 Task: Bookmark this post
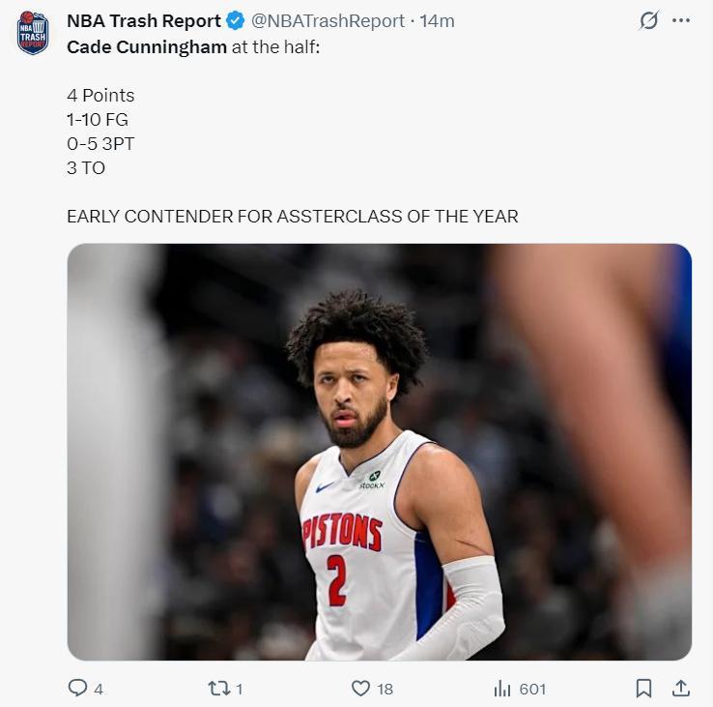point(643,688)
